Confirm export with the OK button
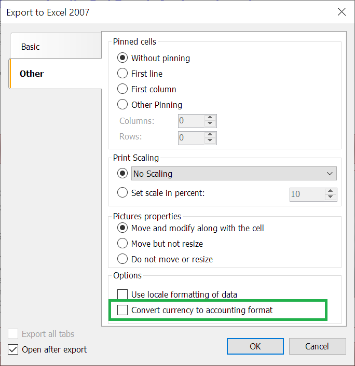355x366 pixels. (x=255, y=346)
